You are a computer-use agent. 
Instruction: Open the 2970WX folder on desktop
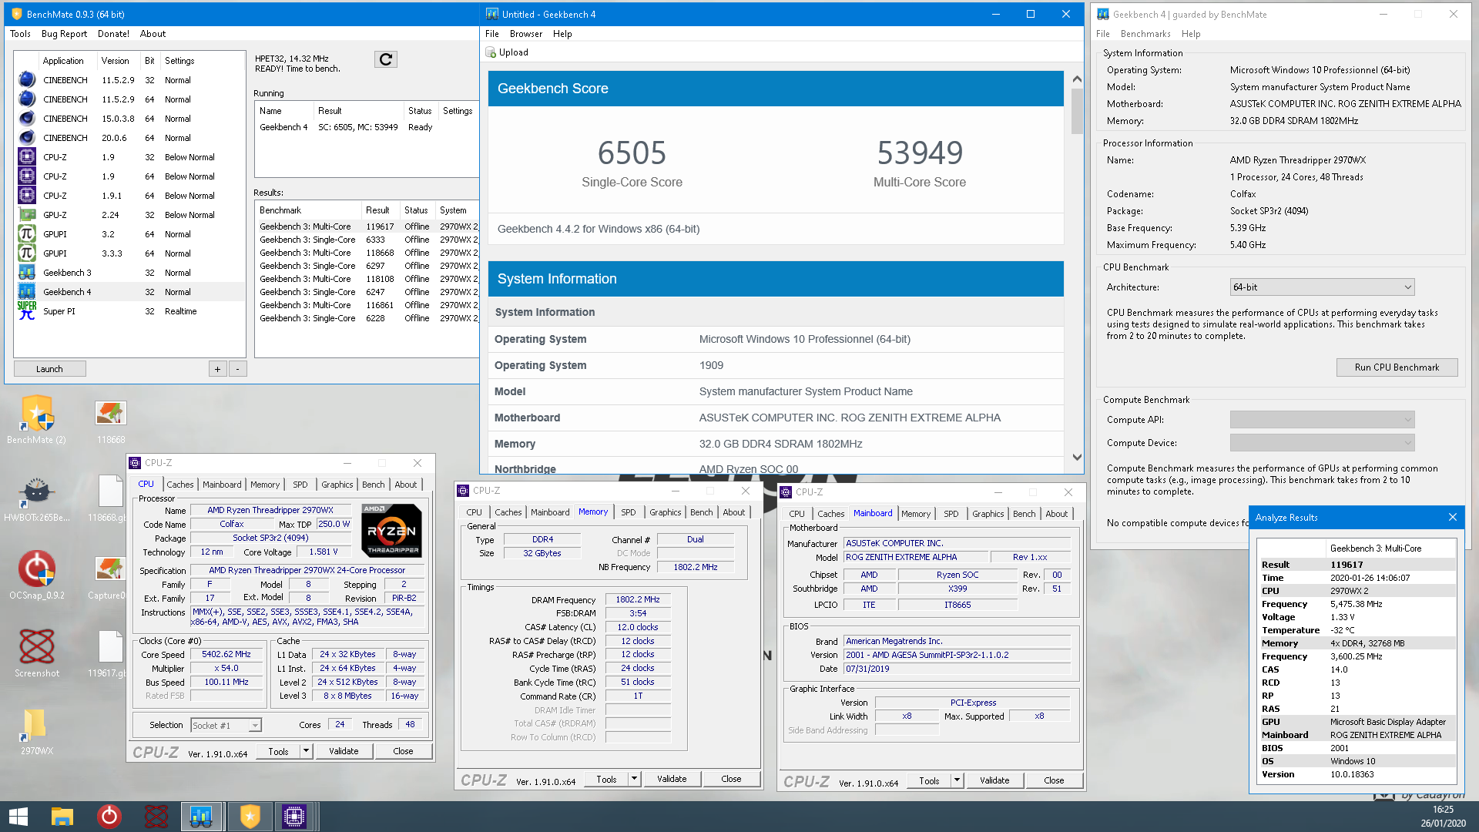[35, 732]
